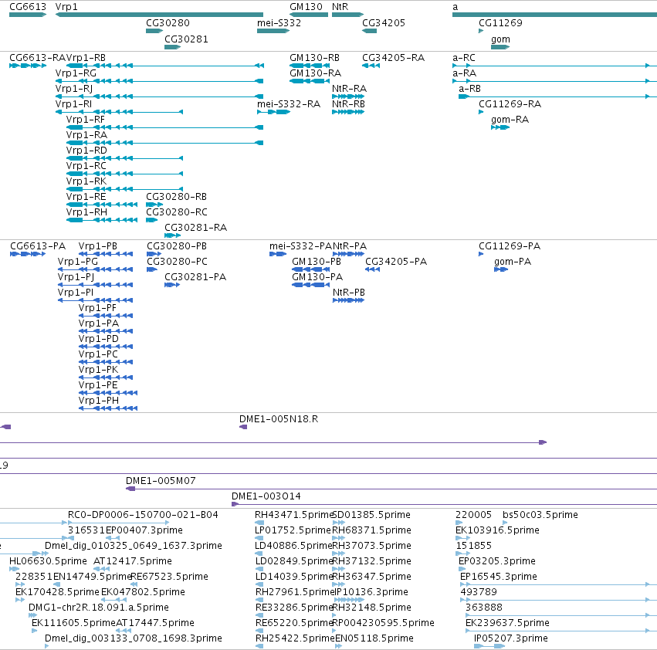The height and width of the screenshot is (650, 657).
Task: Click EST DMG1-chr2R.18.091.a.5prime
Action: pyautogui.click(x=32, y=615)
